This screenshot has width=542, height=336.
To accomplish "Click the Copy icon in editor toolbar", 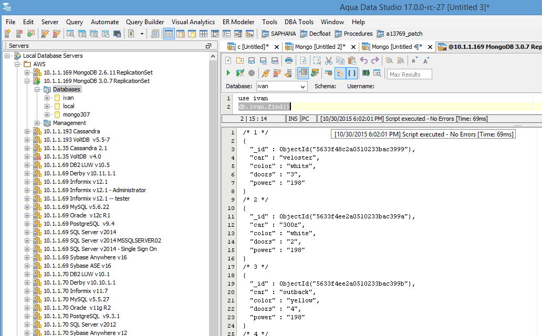I will click(x=340, y=61).
